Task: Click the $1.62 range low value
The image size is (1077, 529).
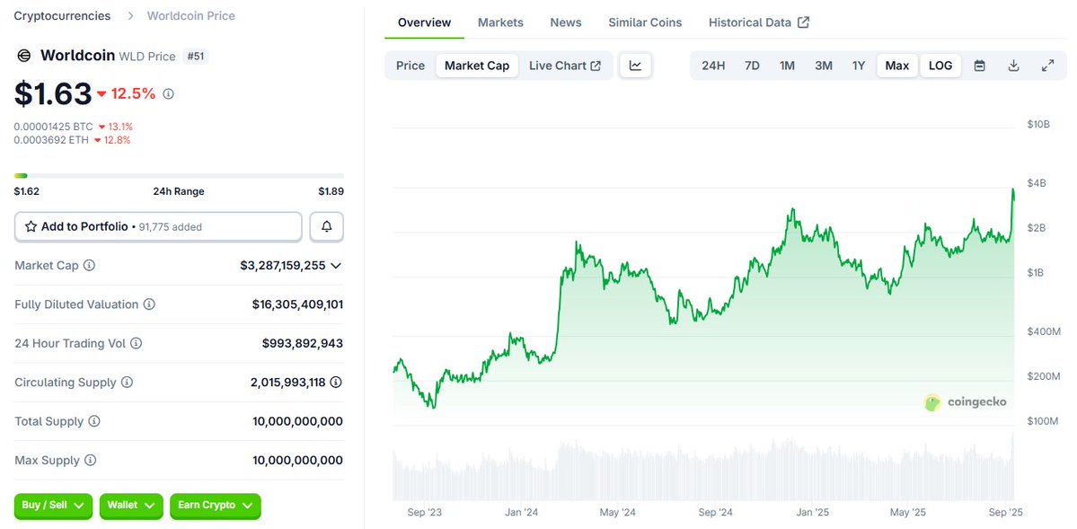Action: coord(27,191)
